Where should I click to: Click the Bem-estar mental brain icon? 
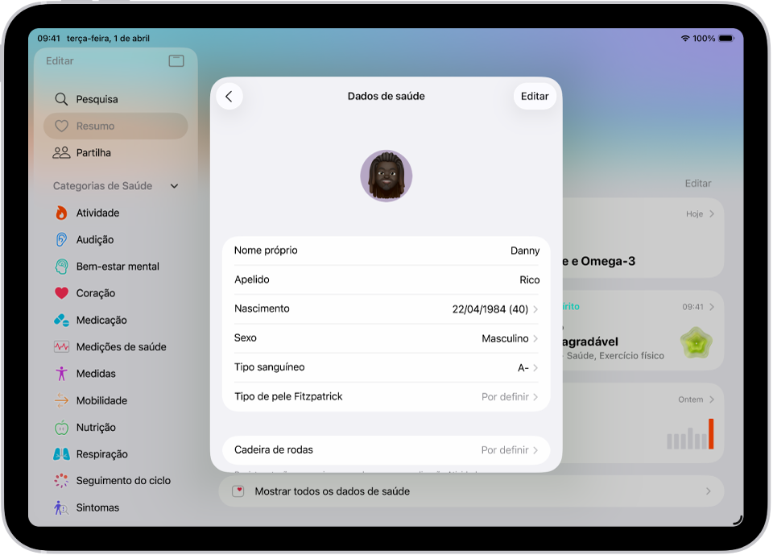pyautogui.click(x=61, y=267)
